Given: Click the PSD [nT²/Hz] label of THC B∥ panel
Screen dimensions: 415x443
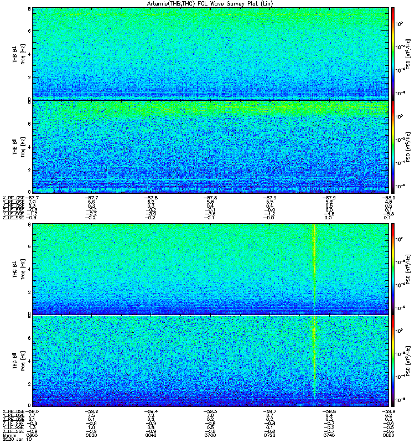Looking at the screenshot, I should [x=408, y=361].
